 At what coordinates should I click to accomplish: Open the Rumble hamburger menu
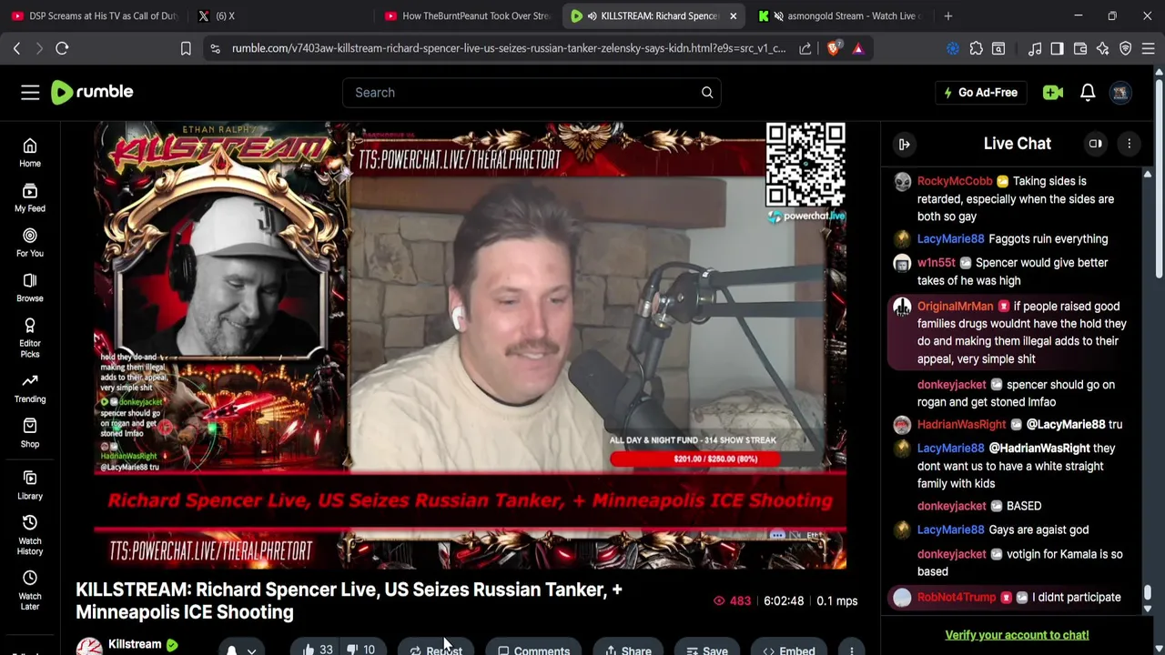point(30,92)
